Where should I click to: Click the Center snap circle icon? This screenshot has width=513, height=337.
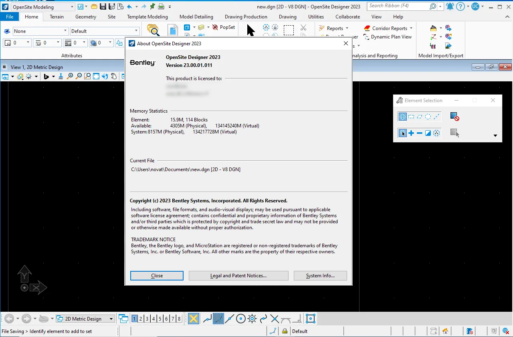241,319
